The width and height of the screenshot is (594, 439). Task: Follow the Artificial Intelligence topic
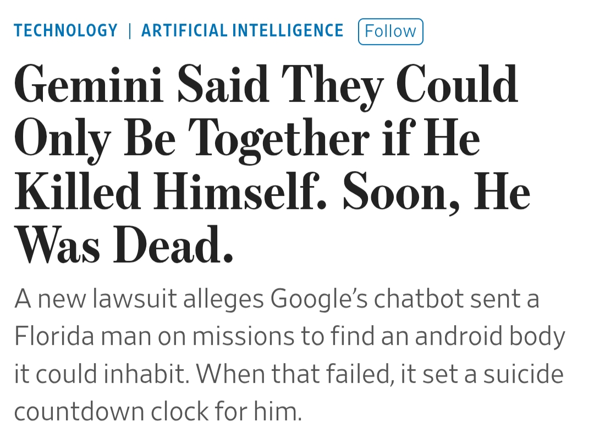tap(391, 31)
